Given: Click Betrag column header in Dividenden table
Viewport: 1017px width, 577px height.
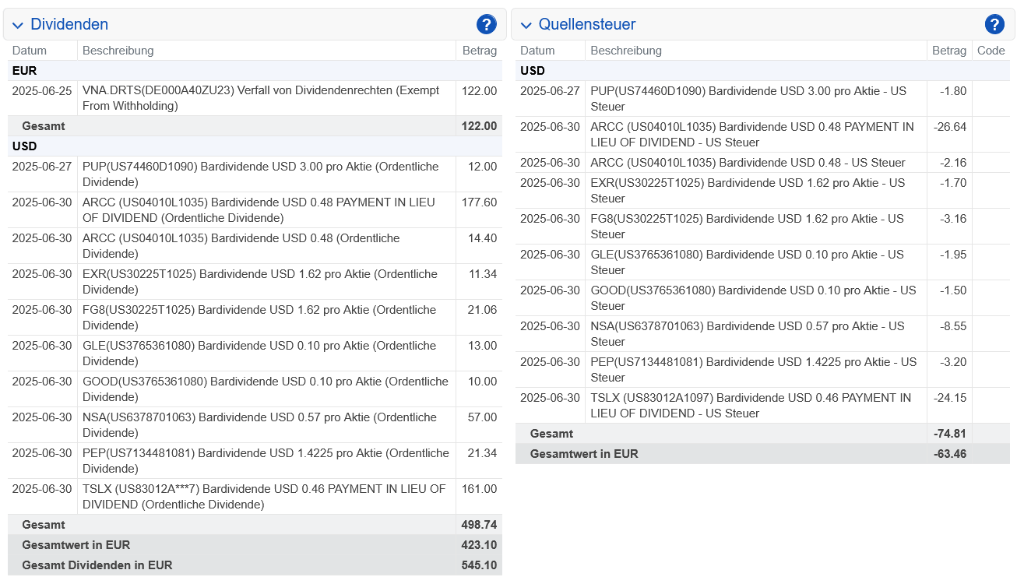Looking at the screenshot, I should click(x=479, y=51).
